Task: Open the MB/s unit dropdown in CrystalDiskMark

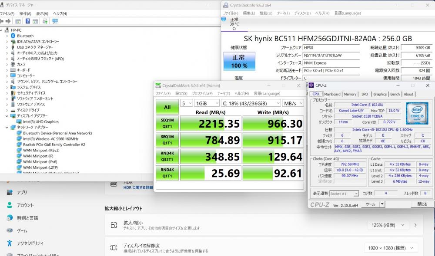Action: click(x=293, y=103)
